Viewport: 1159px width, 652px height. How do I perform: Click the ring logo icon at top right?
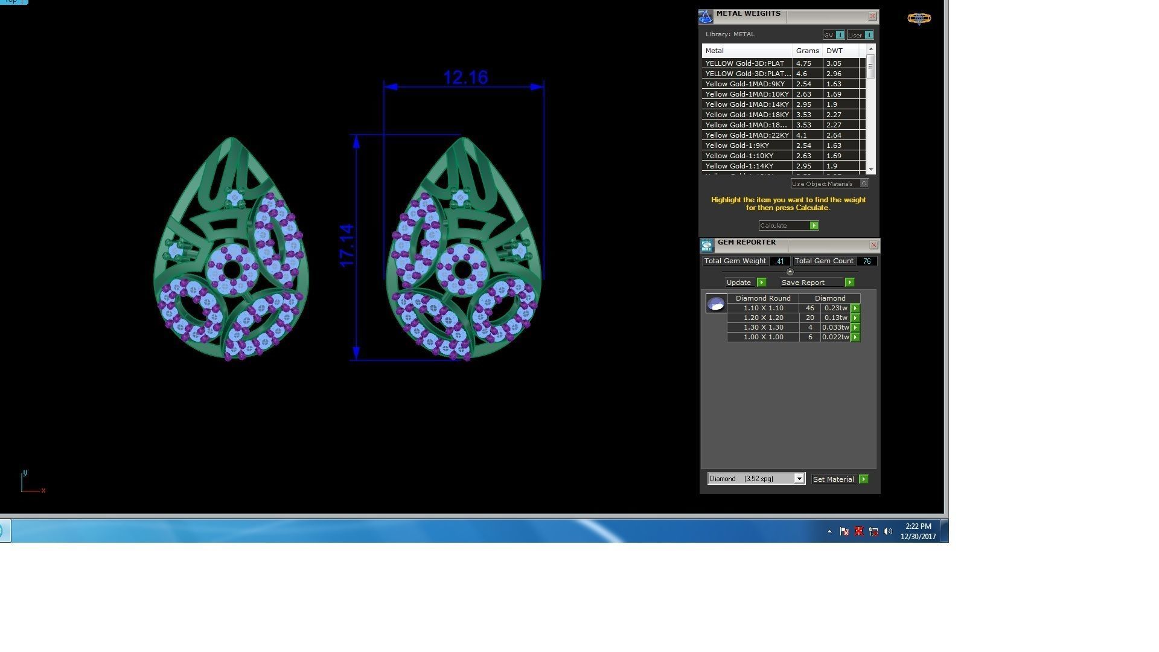tap(919, 19)
